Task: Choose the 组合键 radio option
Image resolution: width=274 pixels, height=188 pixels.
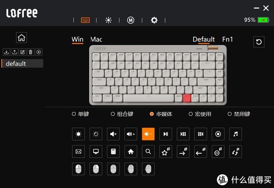Action: coord(122,114)
